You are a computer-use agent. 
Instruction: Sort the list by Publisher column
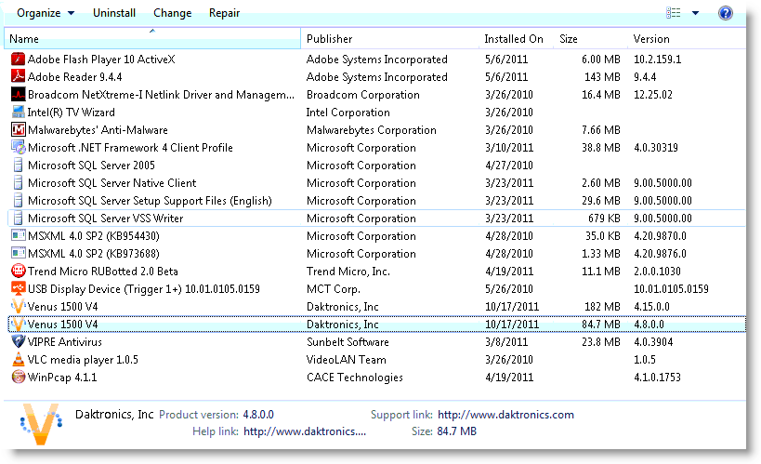pyautogui.click(x=330, y=39)
